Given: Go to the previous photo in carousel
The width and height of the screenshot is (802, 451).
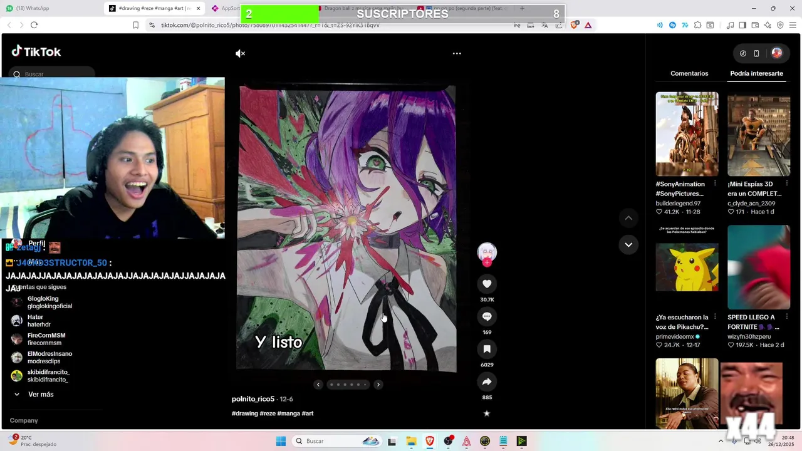Looking at the screenshot, I should tap(318, 385).
